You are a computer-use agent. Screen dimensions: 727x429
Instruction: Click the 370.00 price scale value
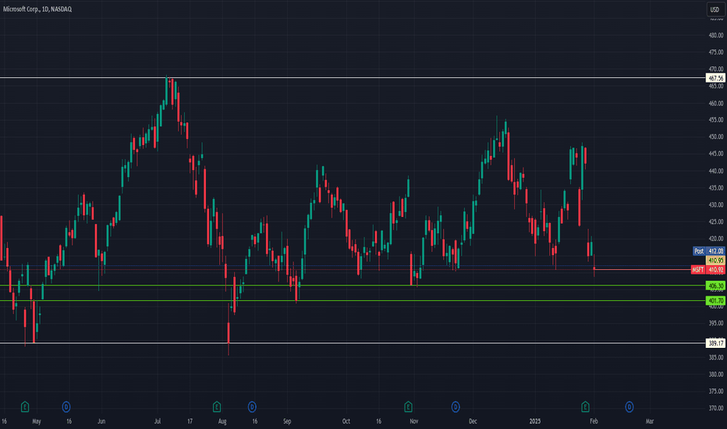(716, 409)
